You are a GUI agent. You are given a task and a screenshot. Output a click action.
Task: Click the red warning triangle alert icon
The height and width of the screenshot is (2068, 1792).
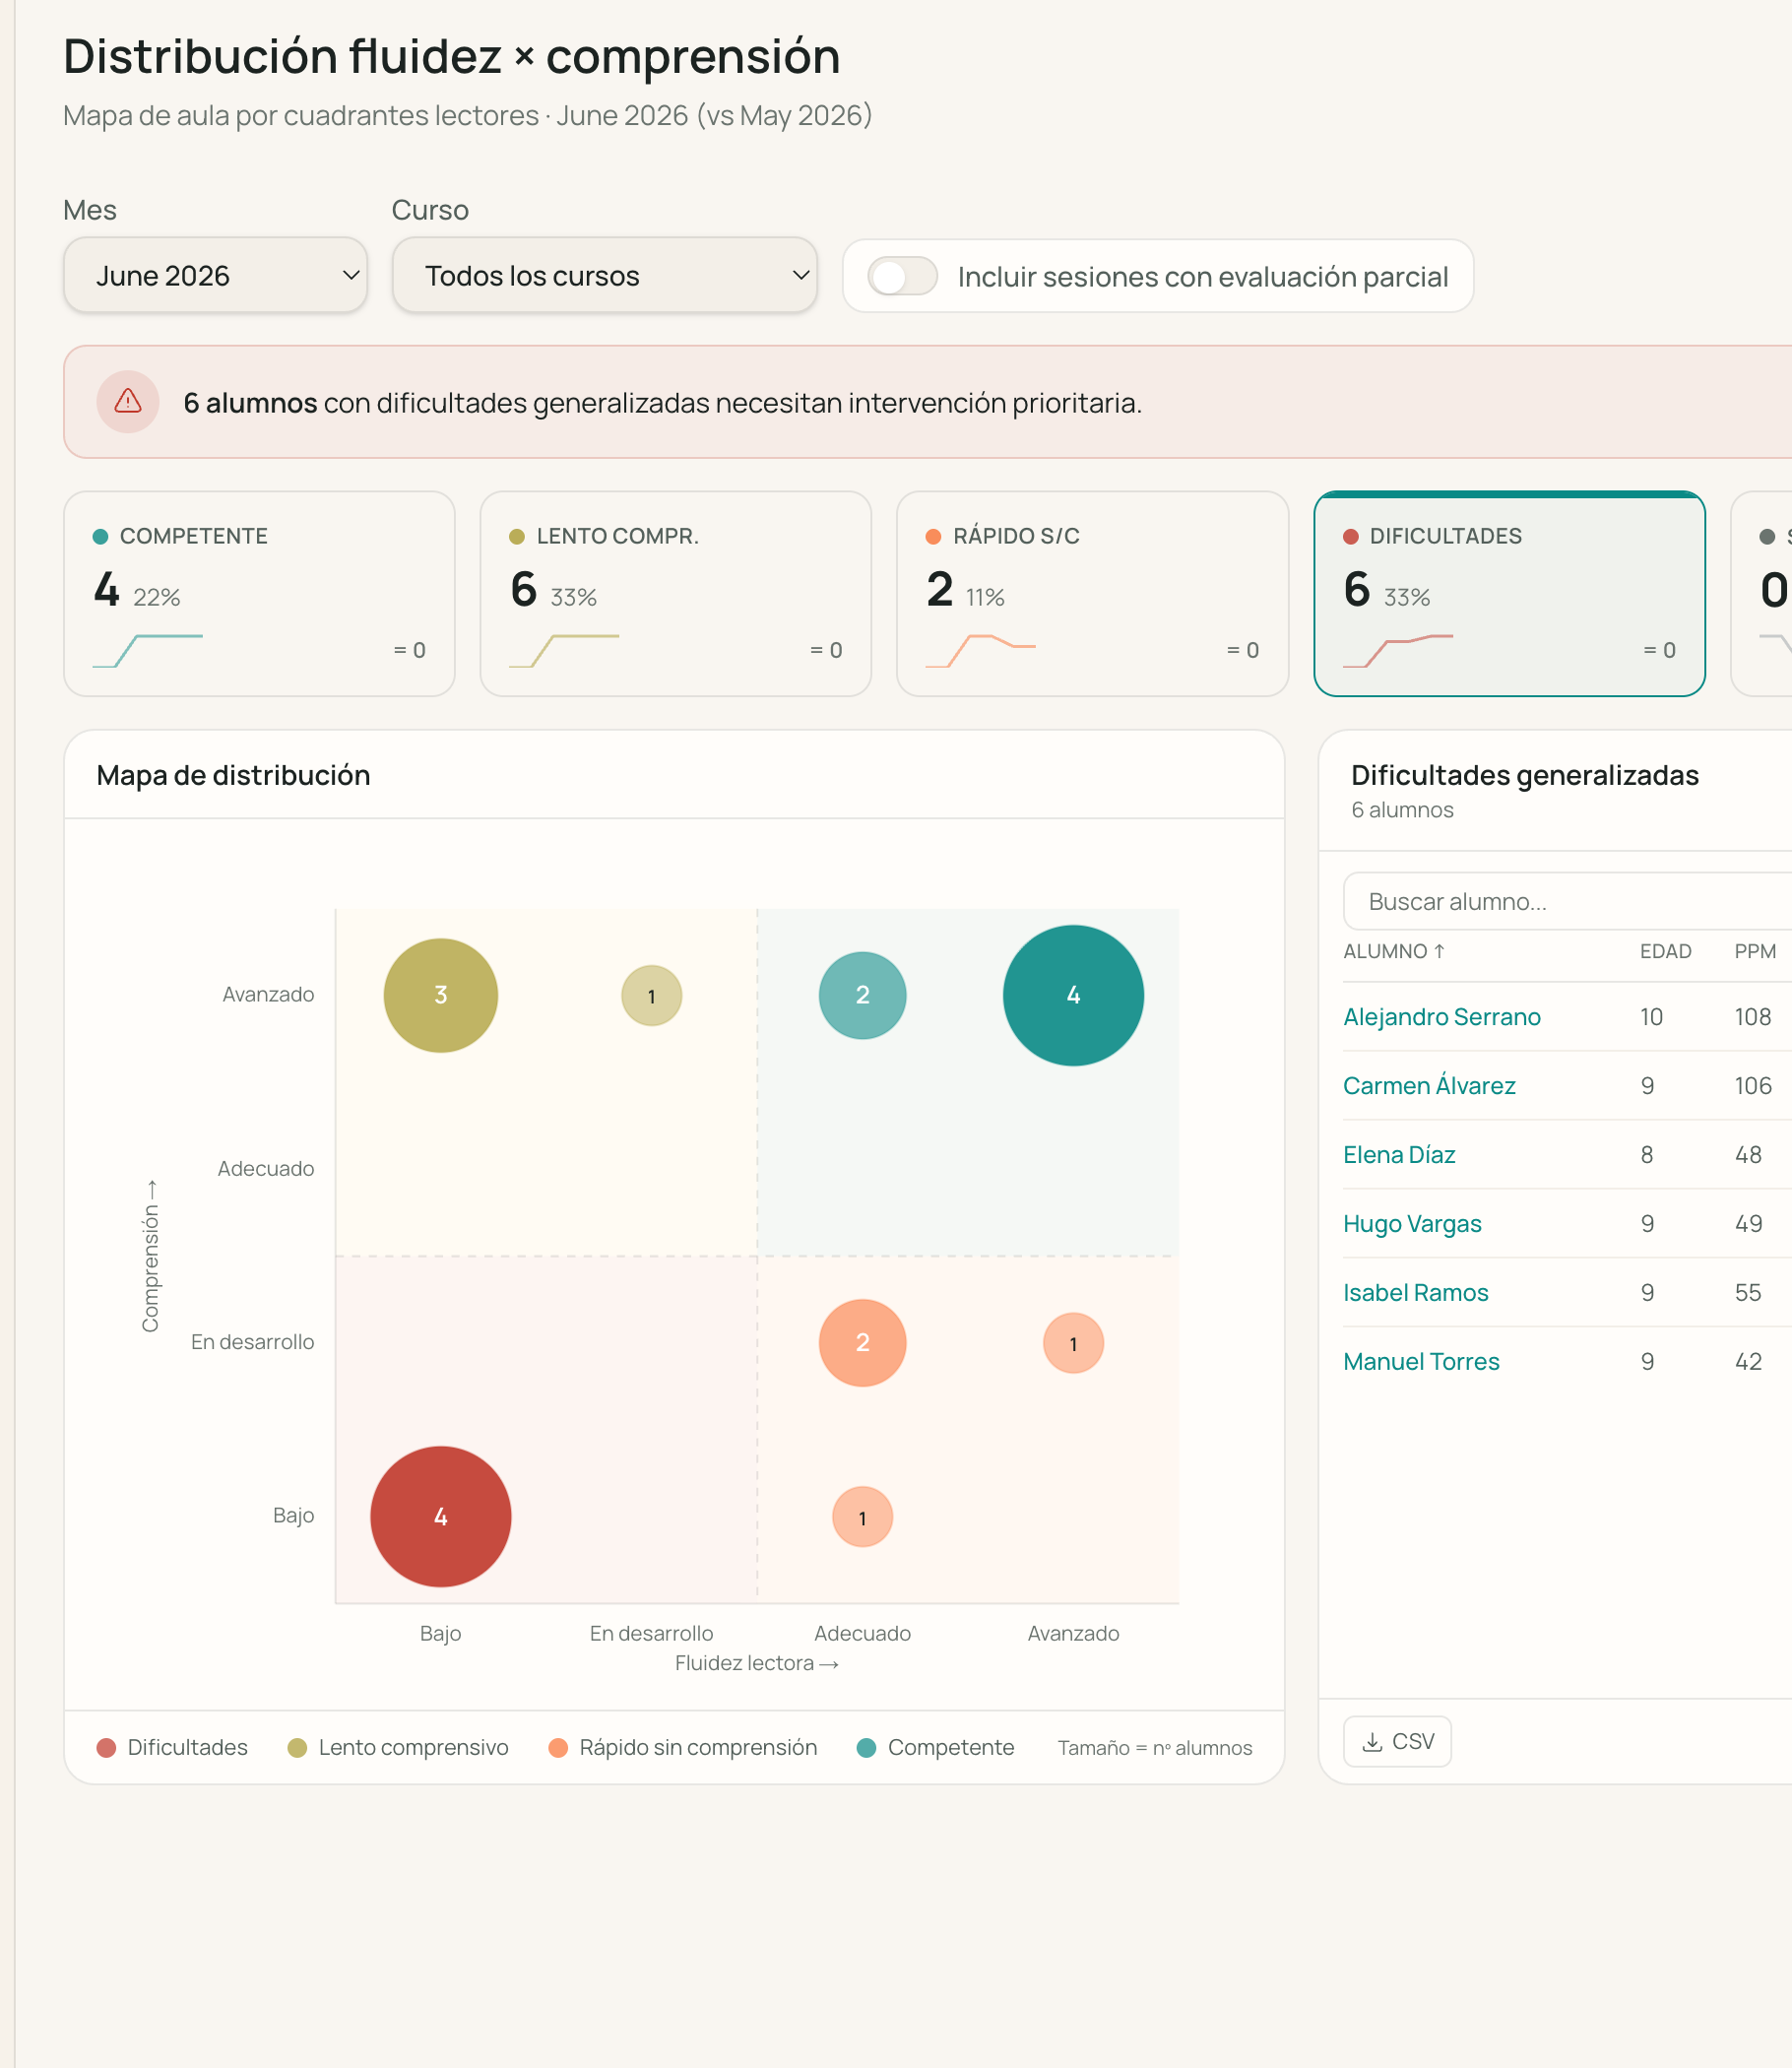click(128, 402)
